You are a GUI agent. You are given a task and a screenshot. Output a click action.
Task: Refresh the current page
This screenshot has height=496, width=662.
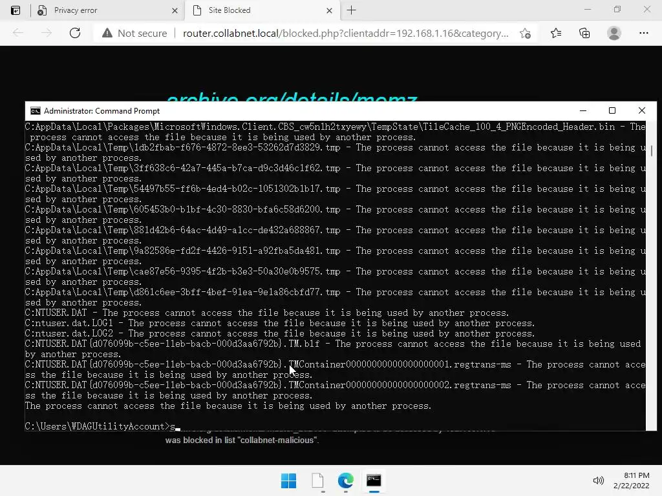pyautogui.click(x=75, y=33)
